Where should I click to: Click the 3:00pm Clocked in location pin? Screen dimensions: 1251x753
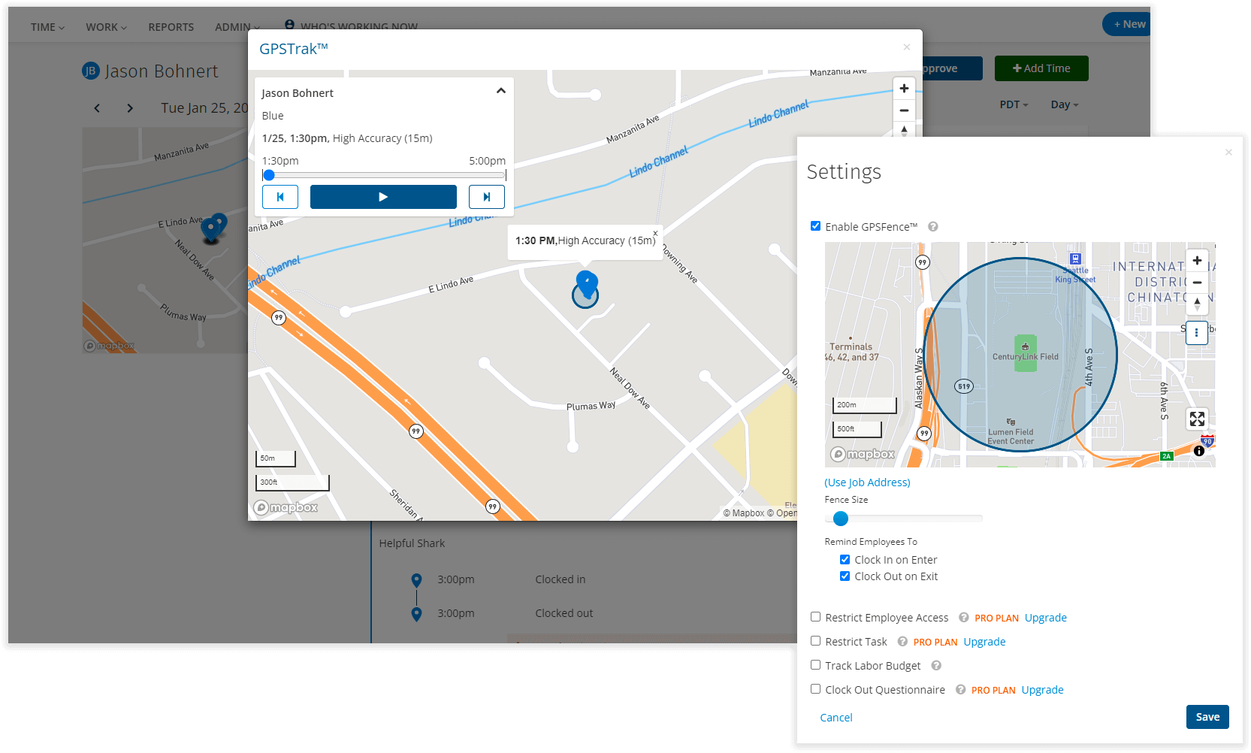coord(417,580)
